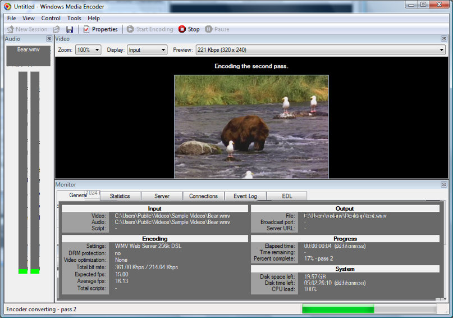Click the Pause toolbar icon
The height and width of the screenshot is (318, 453).
(x=208, y=29)
